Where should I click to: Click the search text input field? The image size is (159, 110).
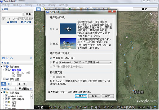(12, 14)
